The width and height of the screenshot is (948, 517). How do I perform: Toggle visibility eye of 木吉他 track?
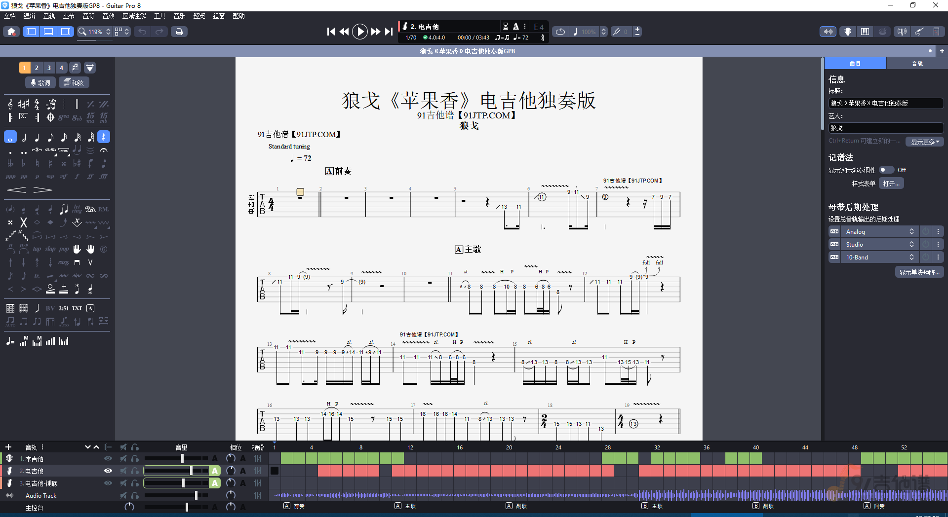pos(108,458)
